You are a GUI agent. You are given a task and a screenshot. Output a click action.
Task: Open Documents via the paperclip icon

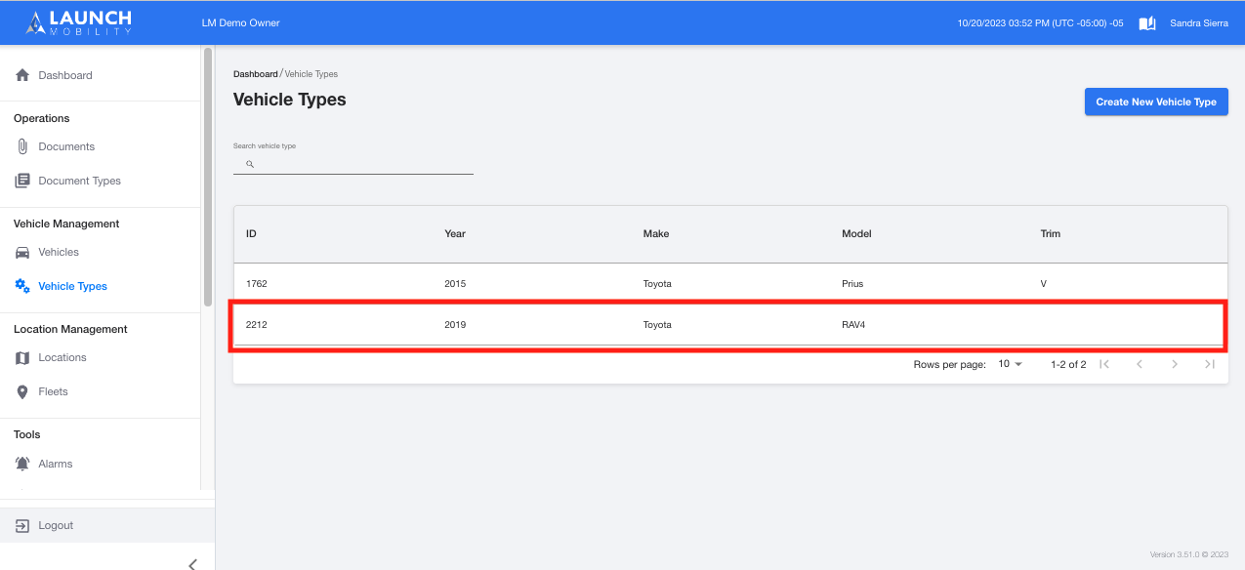(22, 146)
